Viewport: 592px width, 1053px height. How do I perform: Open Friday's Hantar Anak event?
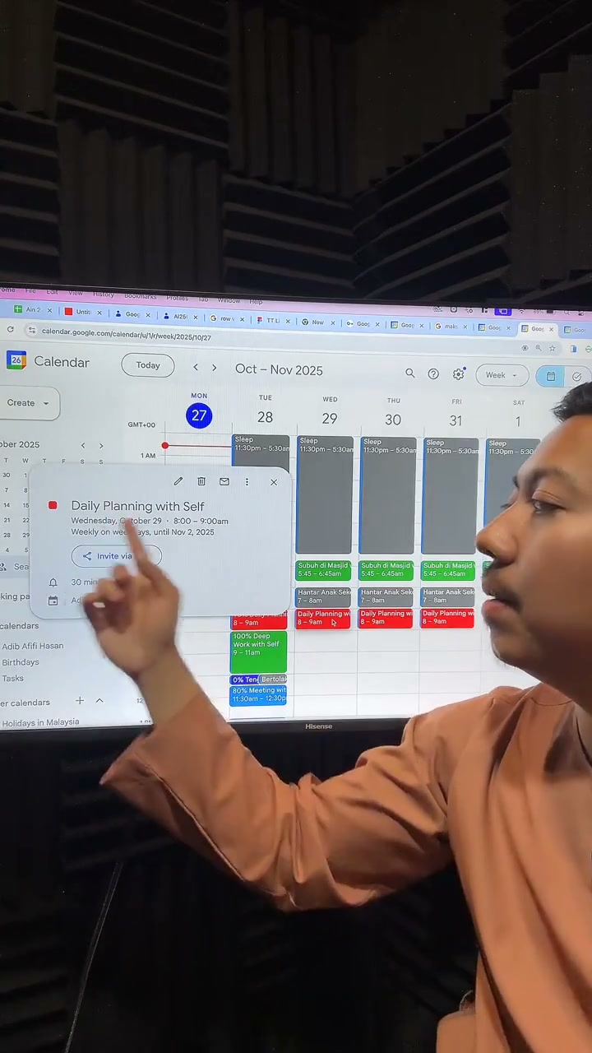(448, 596)
